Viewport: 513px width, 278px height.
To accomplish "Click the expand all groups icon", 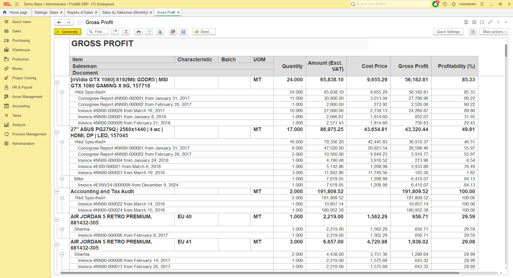I will click(x=125, y=32).
